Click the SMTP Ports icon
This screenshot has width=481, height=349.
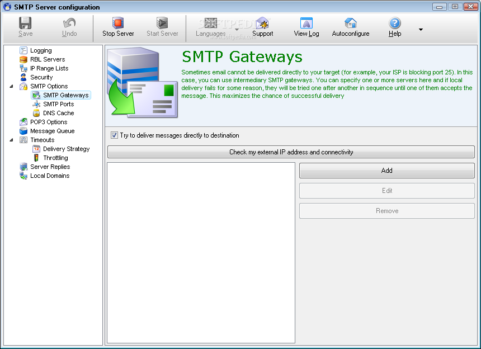pos(36,104)
